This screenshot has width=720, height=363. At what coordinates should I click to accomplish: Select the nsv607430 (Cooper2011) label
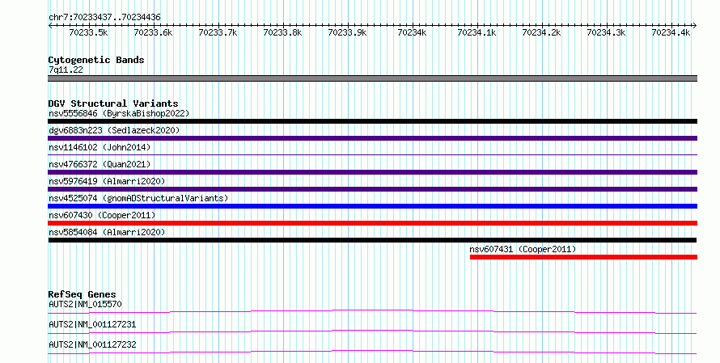(102, 215)
